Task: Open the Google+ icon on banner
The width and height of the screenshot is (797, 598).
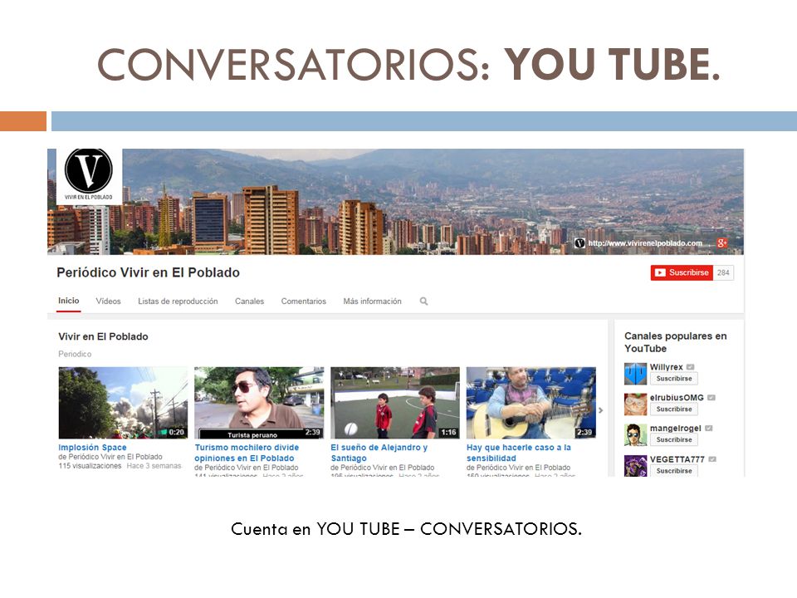Action: point(721,243)
